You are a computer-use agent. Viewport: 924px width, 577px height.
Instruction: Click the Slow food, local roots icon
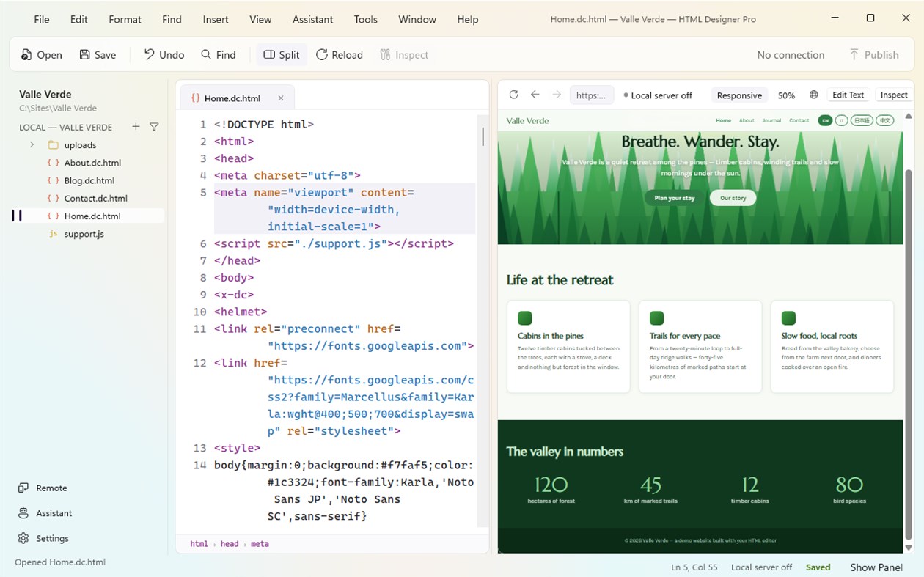pos(789,318)
